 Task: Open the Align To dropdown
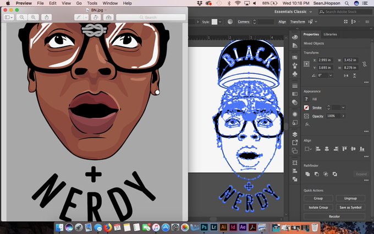(308, 149)
